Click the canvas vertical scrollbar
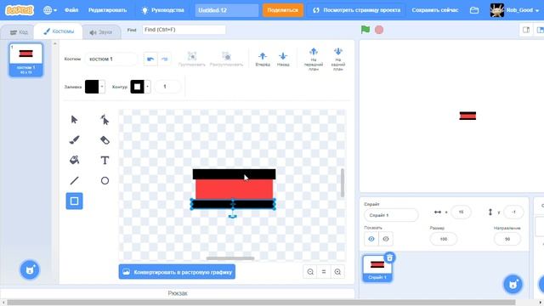Viewport: 544px width, 306px height. coord(343,183)
